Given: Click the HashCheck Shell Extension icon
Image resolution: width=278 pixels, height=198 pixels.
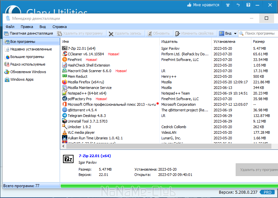Looking at the screenshot, I should (x=65, y=65).
